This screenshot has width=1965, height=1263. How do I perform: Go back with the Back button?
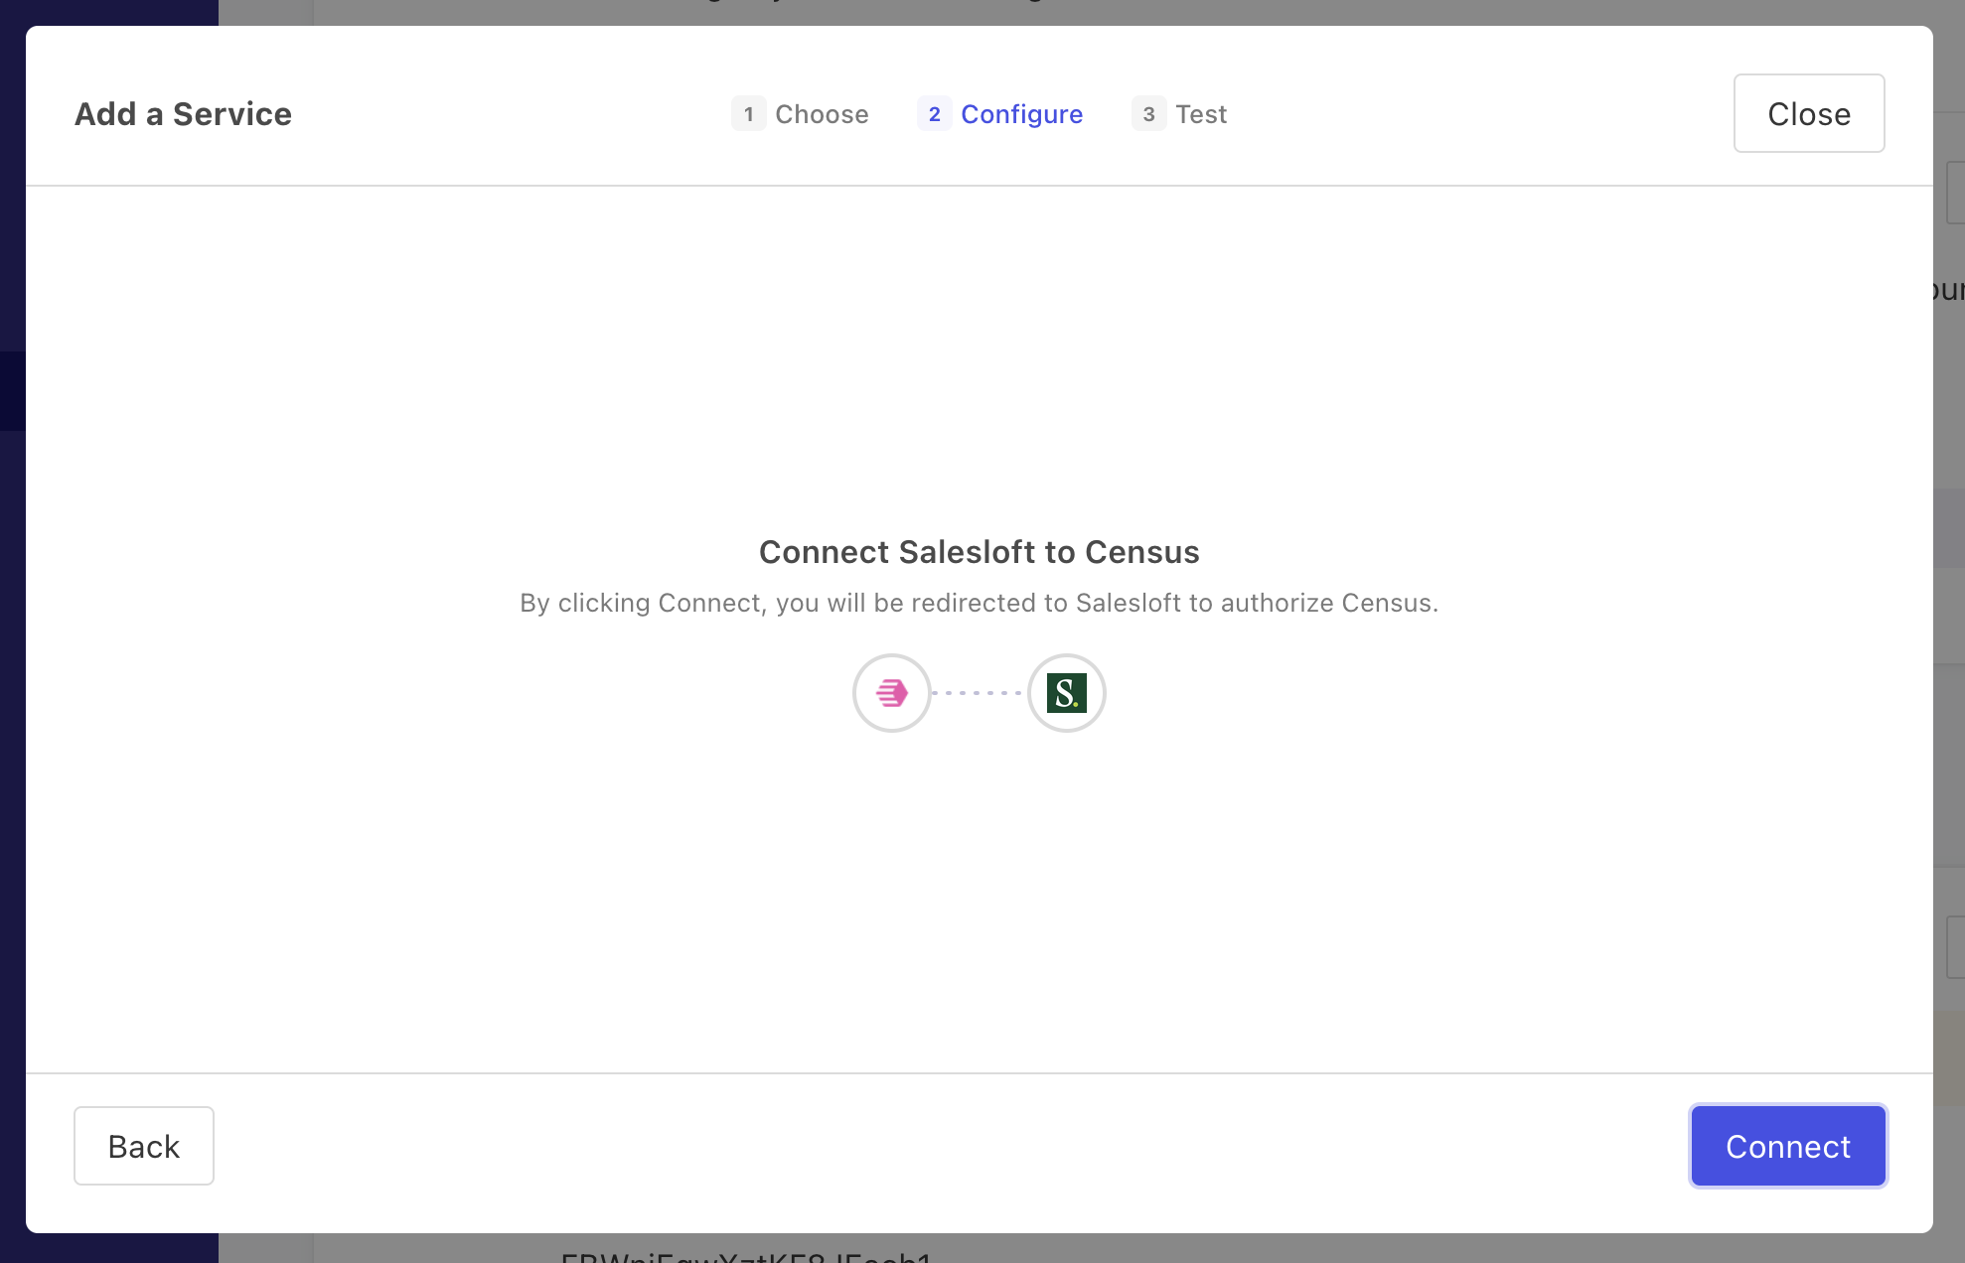144,1146
